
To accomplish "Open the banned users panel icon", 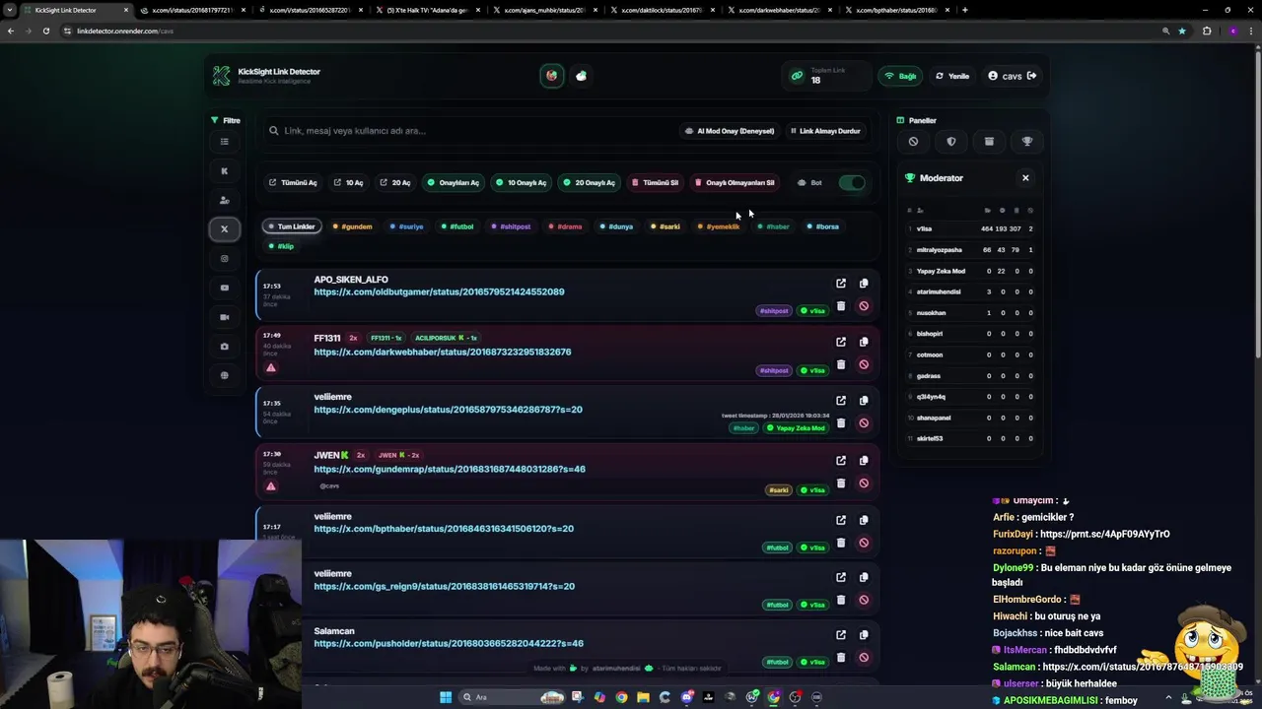I will (913, 142).
